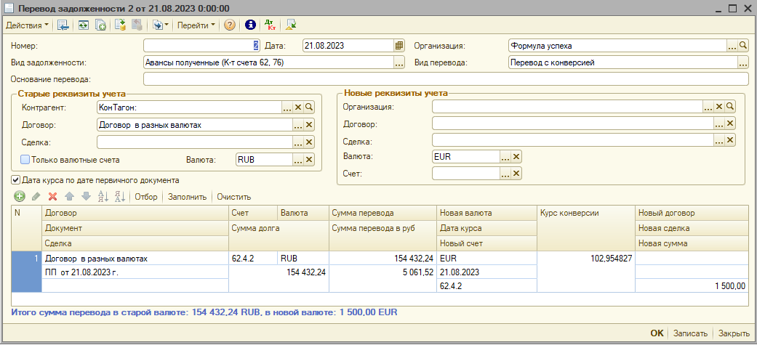
Task: Click the green add row icon
Action: coord(19,197)
